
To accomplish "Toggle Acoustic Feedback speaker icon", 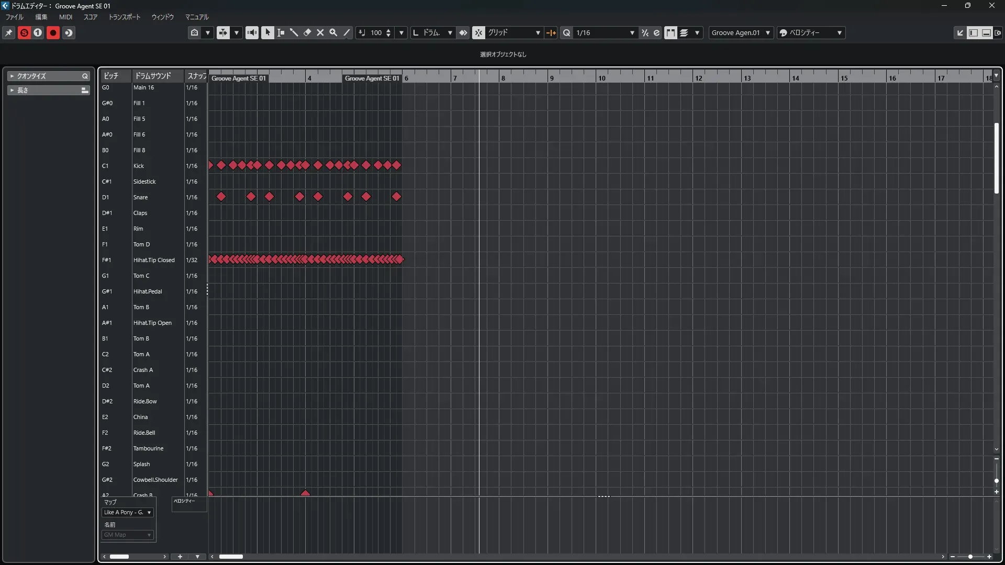I will tap(252, 32).
